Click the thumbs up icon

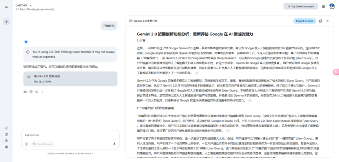point(25,92)
